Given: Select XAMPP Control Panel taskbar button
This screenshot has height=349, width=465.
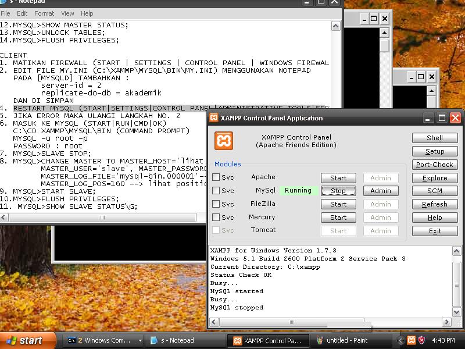Looking at the screenshot, I should pyautogui.click(x=268, y=340).
